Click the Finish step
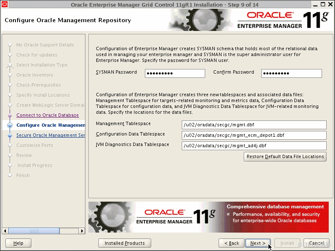Image resolution: width=335 pixels, height=251 pixels. click(23, 175)
